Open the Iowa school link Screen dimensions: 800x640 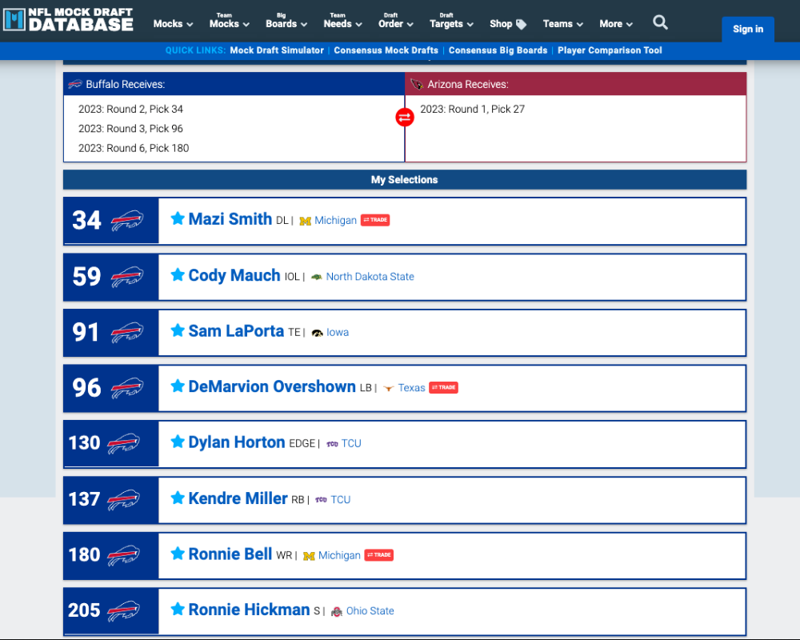338,332
